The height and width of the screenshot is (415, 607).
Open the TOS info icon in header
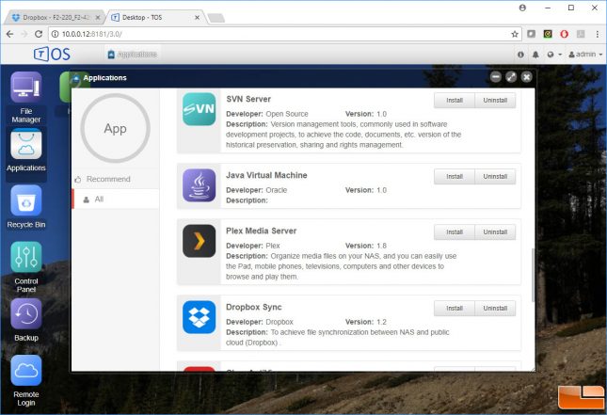click(520, 55)
